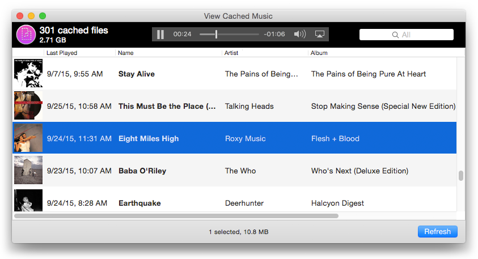This screenshot has width=478, height=259.
Task: Sort list by Name column header
Action: pyautogui.click(x=126, y=53)
